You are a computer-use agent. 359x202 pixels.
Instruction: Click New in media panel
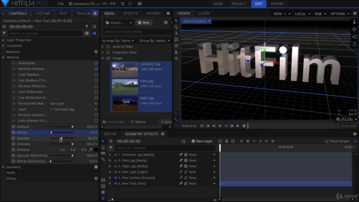tap(144, 22)
